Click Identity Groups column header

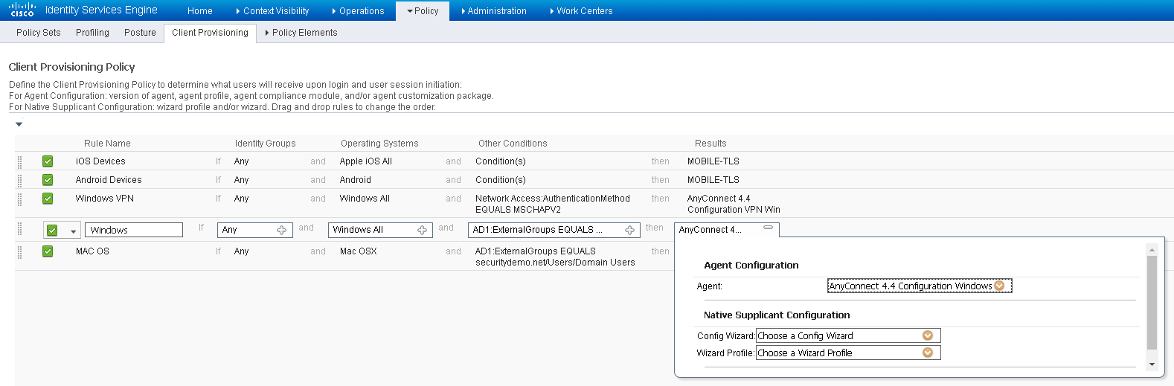coord(266,144)
